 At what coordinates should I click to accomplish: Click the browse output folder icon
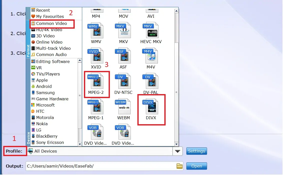coord(179,166)
